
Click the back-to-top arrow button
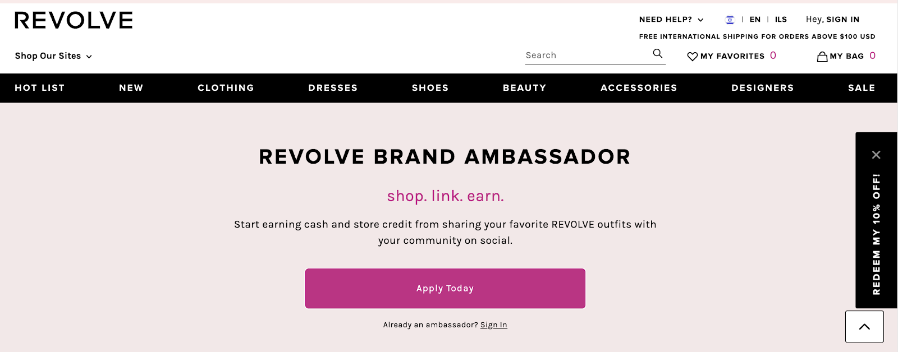click(x=864, y=326)
